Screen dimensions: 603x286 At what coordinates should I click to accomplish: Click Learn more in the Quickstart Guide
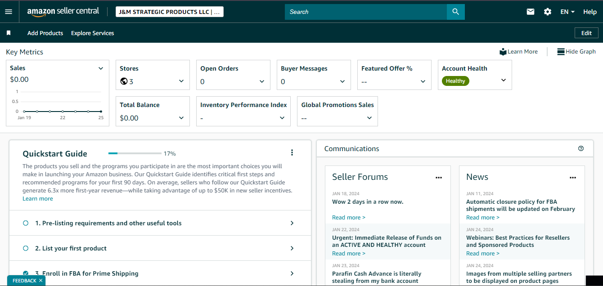38,199
